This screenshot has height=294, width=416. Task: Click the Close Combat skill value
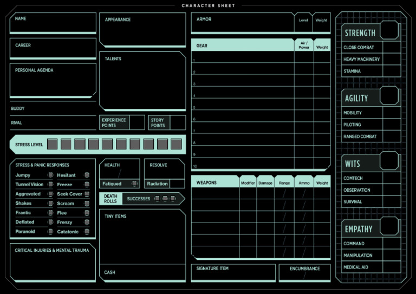pos(392,47)
